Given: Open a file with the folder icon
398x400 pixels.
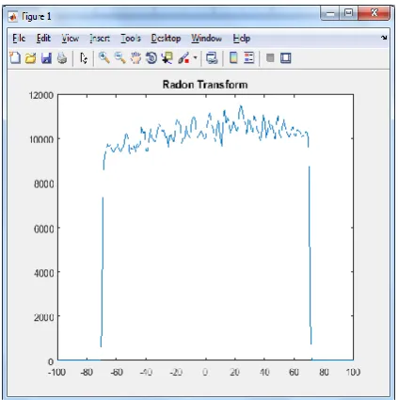Looking at the screenshot, I should click(30, 58).
